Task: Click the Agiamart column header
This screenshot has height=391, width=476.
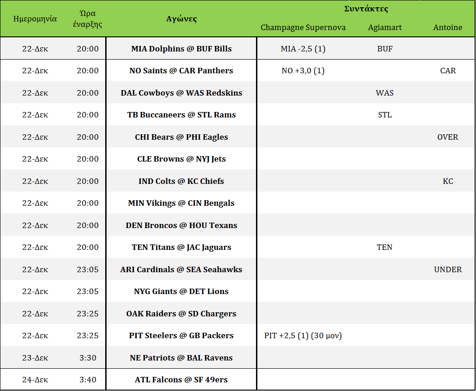Action: [x=385, y=27]
